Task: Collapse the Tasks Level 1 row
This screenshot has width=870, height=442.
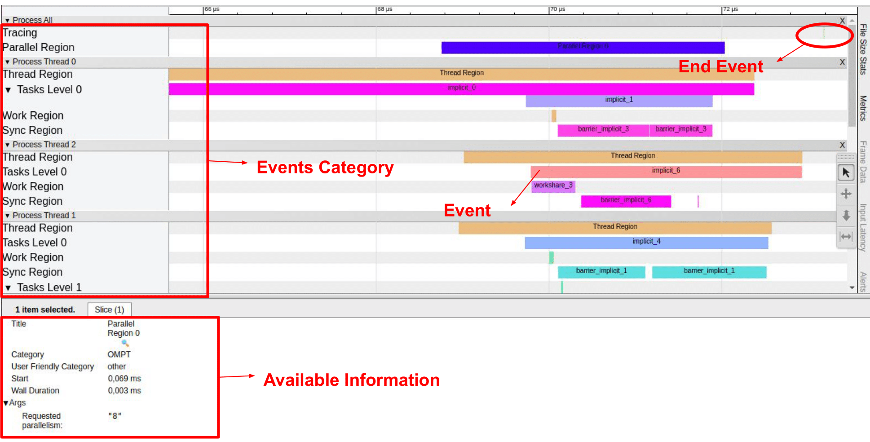Action: point(8,287)
